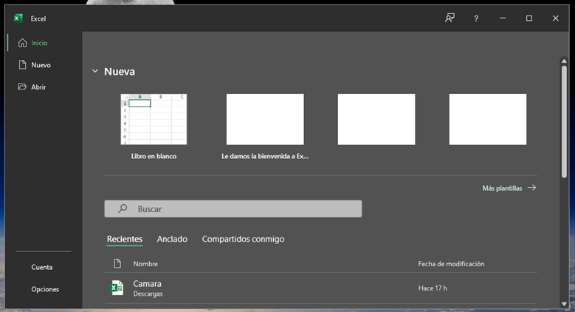Screen dimensions: 575x312
Task: Switch to the Anclado tab
Action: tap(172, 239)
